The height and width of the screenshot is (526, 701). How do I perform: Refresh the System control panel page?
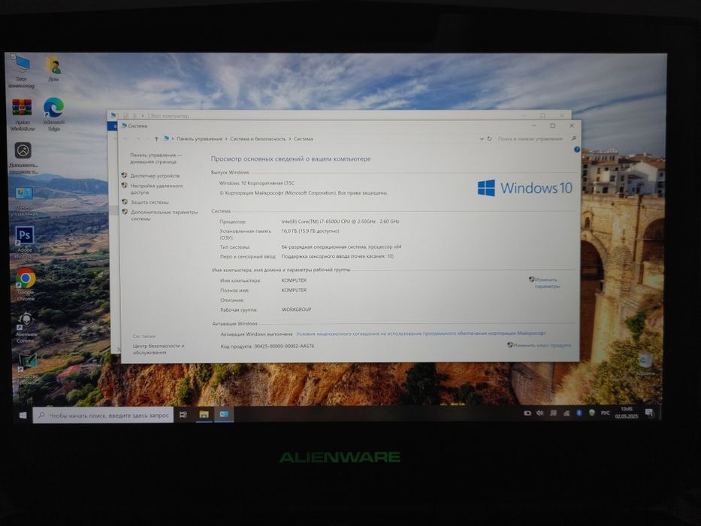(x=489, y=139)
